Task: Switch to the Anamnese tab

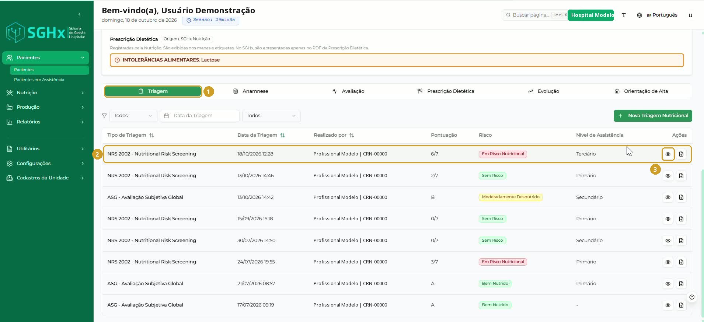Action: tap(251, 91)
